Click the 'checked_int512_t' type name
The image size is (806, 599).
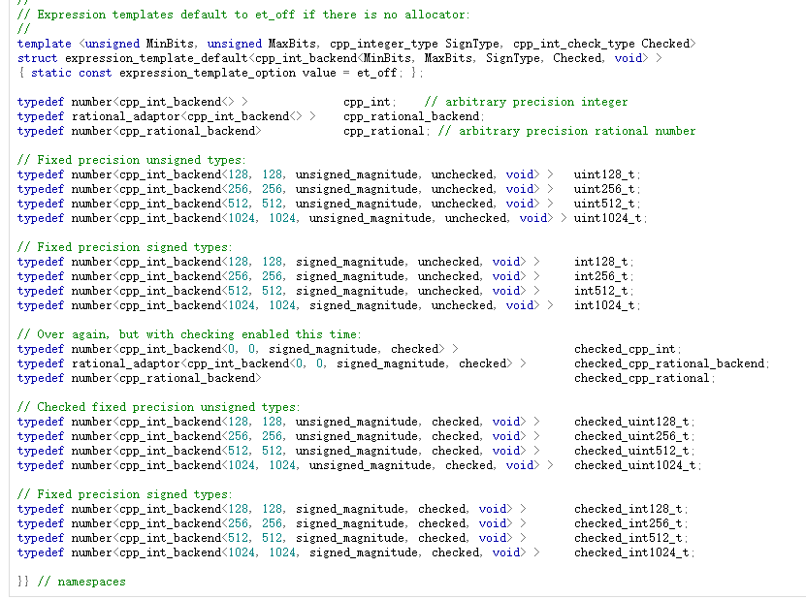click(630, 538)
